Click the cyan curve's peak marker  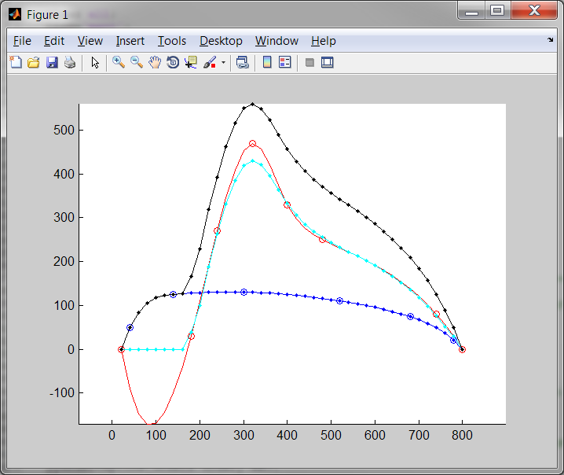point(252,161)
